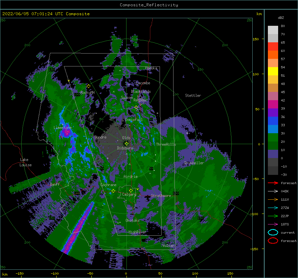Pick the purple 39 dBZ swatch
298x278 pixels.
273,112
